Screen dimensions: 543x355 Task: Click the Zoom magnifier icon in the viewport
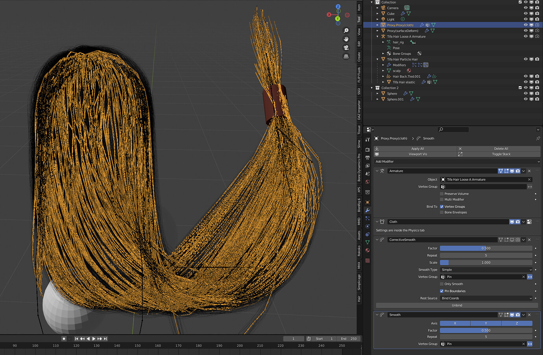click(x=346, y=31)
